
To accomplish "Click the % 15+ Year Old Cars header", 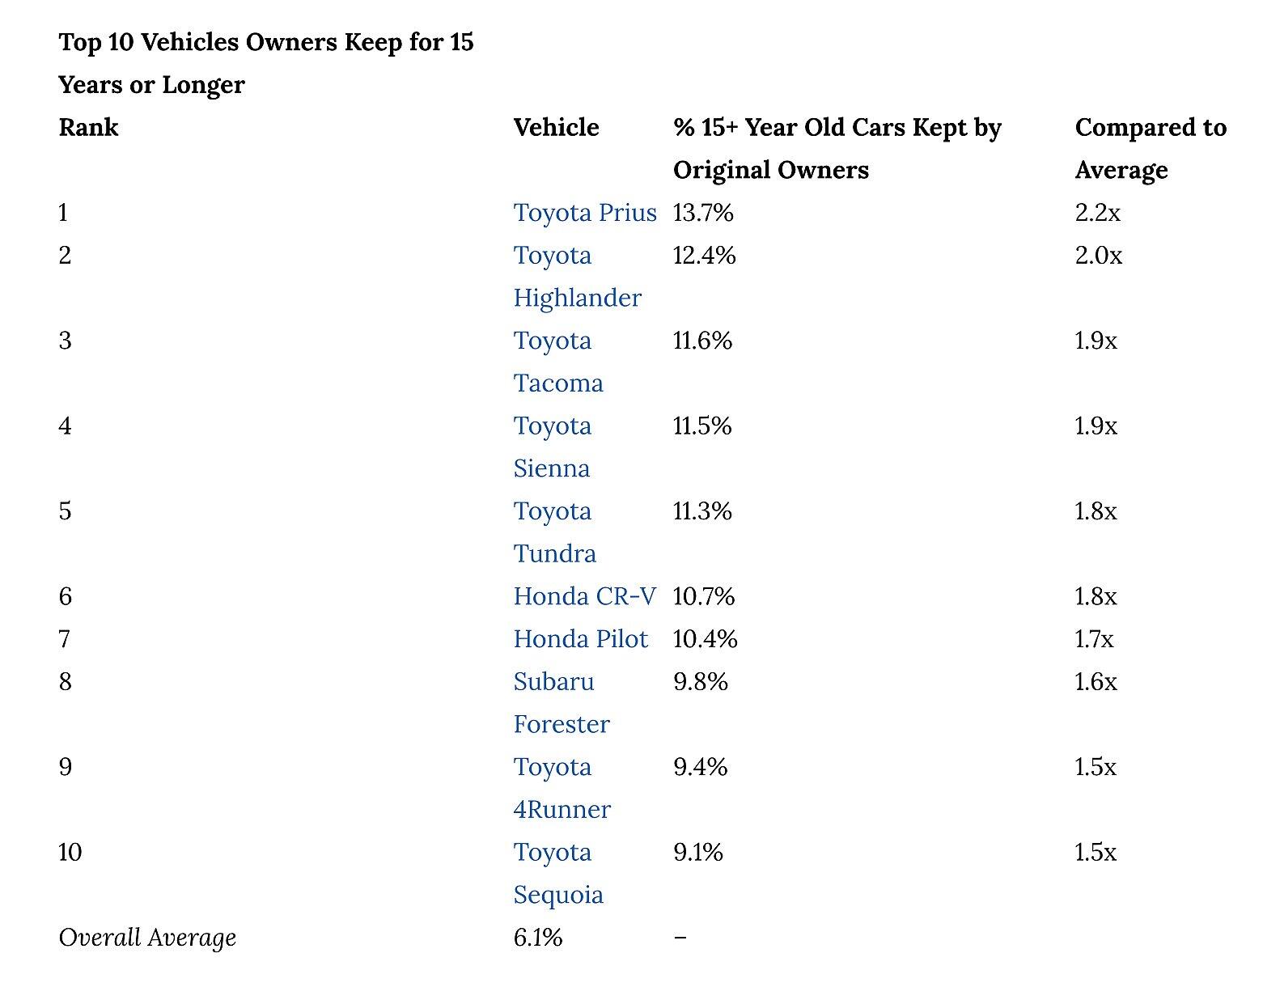I will 837,128.
